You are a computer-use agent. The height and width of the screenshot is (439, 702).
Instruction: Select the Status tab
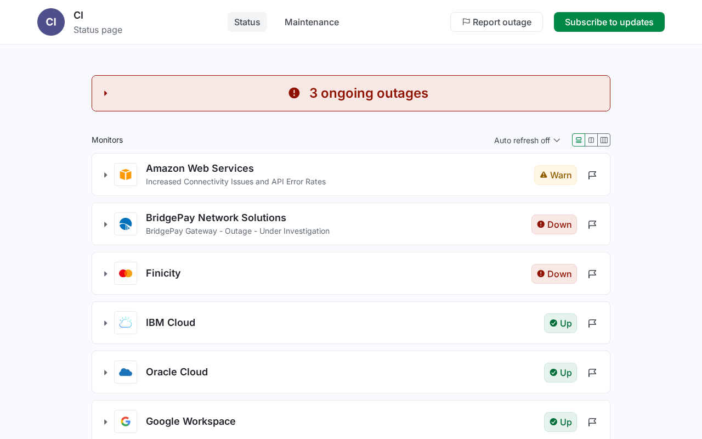click(247, 22)
